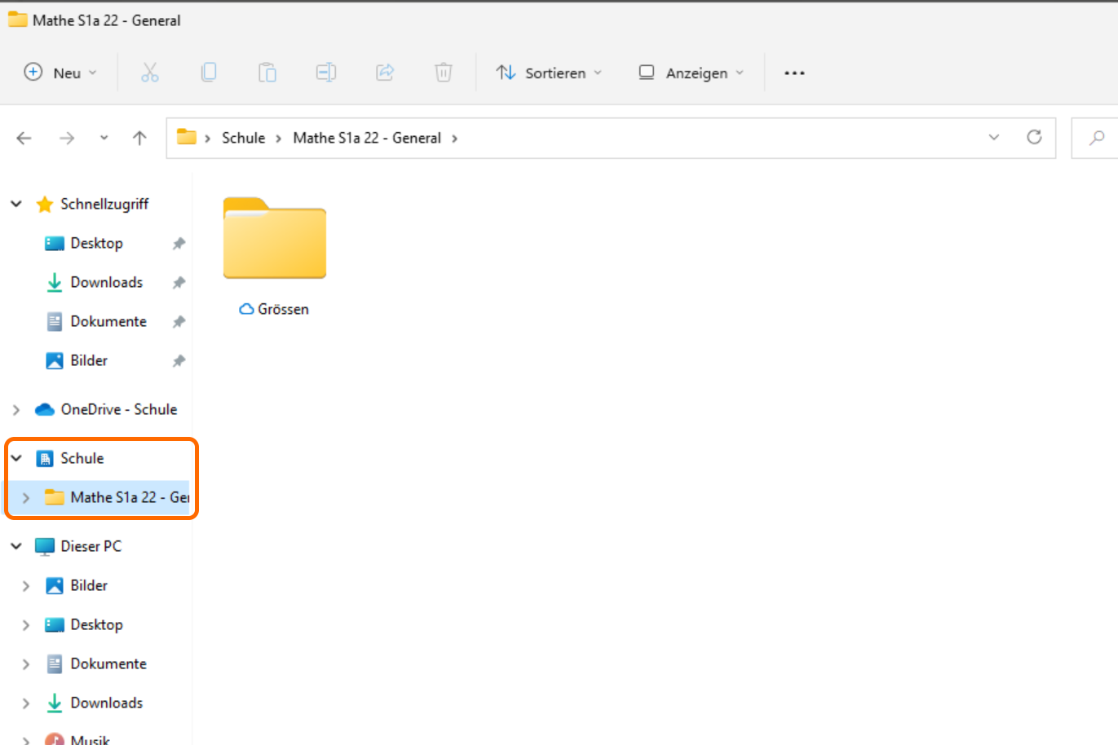The image size is (1118, 745).
Task: Open the three-dot more options menu
Action: tap(794, 73)
